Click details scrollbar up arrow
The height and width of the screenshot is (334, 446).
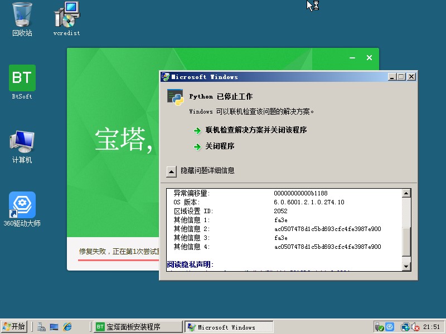click(x=406, y=193)
